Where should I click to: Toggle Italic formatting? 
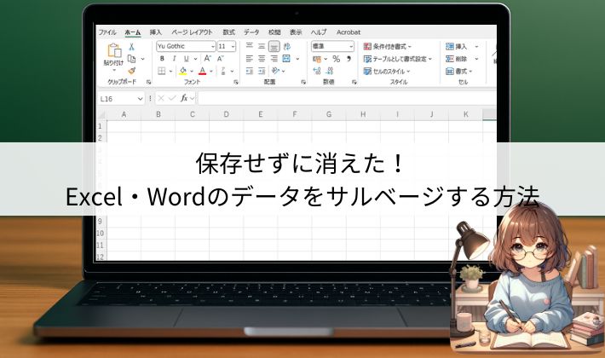(174, 59)
